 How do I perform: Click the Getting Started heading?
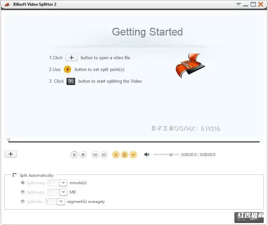(x=147, y=32)
